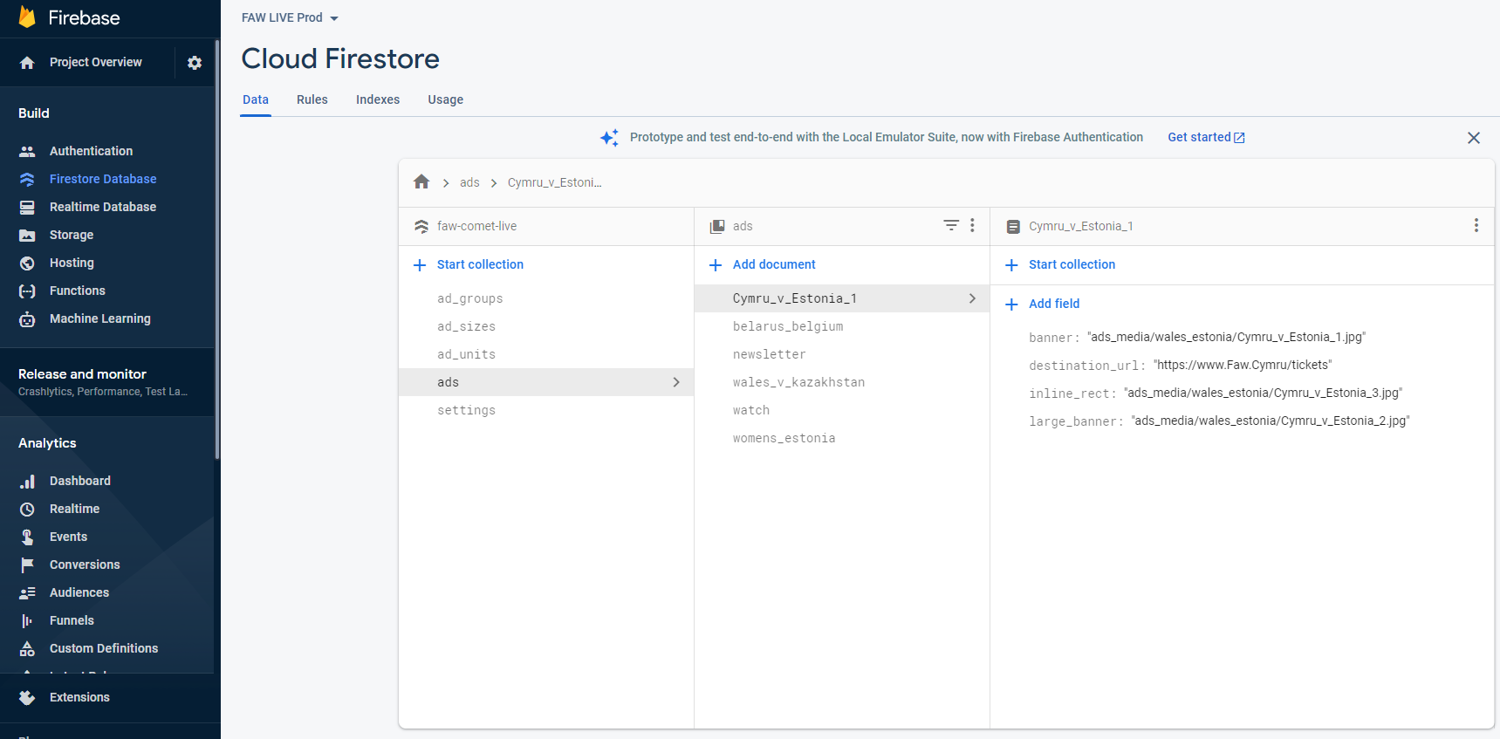
Task: Open Cymru_v_Estonia_1 document three-dot menu
Action: (x=1476, y=225)
